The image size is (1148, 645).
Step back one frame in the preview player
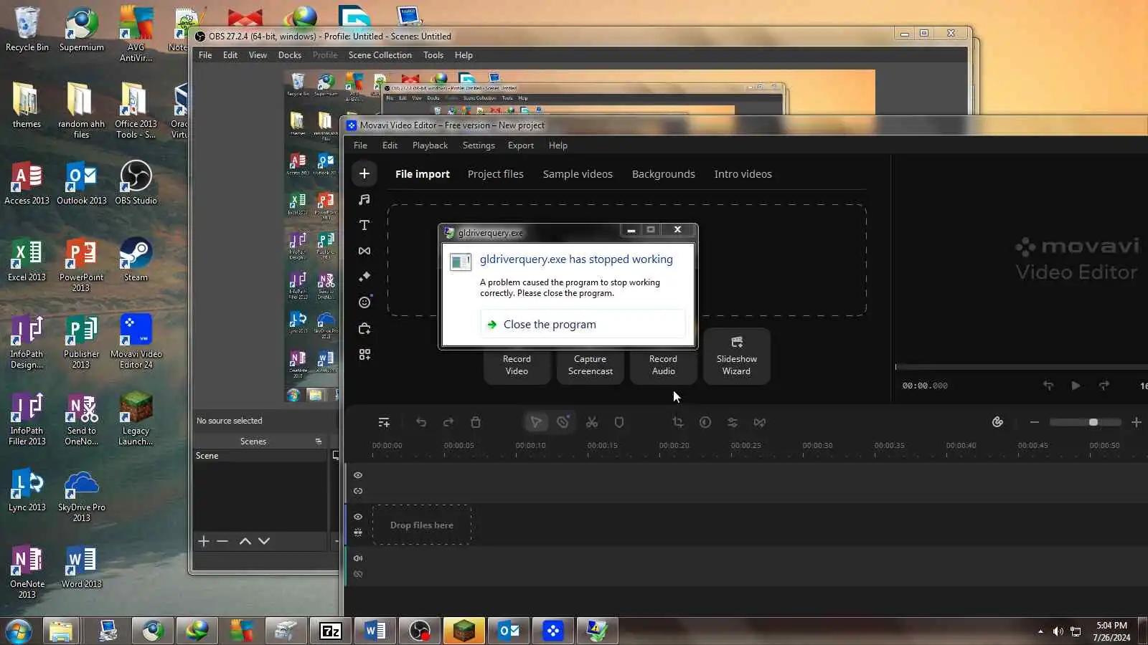pos(1048,386)
